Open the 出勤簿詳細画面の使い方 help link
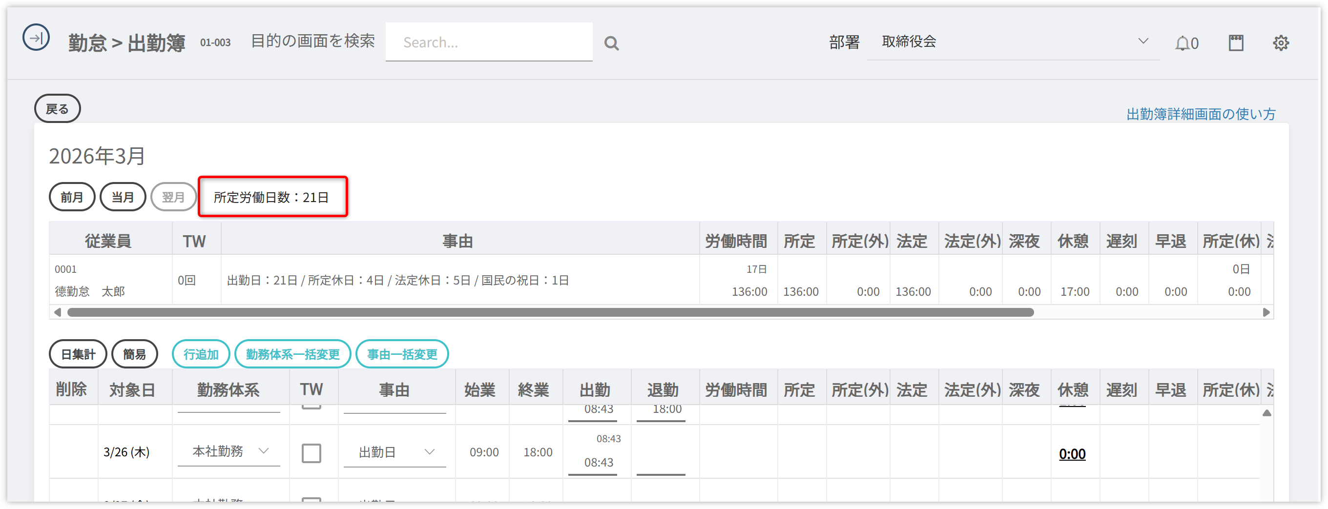Image resolution: width=1328 pixels, height=509 pixels. 1201,114
